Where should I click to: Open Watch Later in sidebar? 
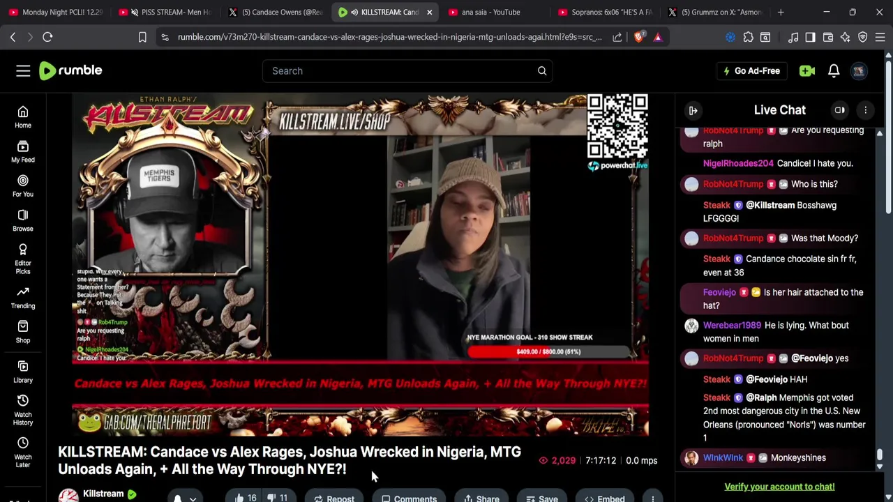23,452
